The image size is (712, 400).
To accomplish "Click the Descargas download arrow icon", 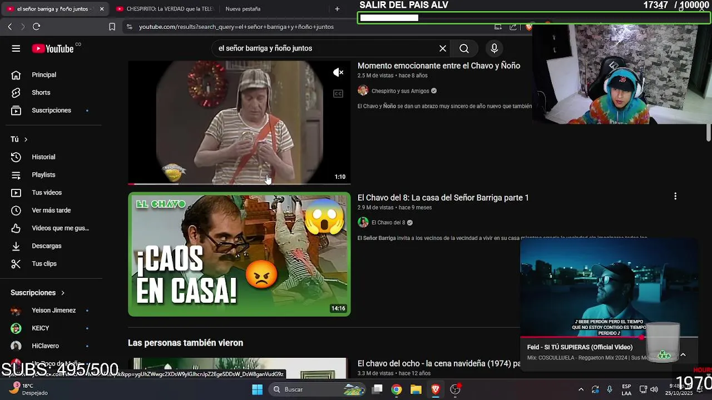I will coord(16,246).
